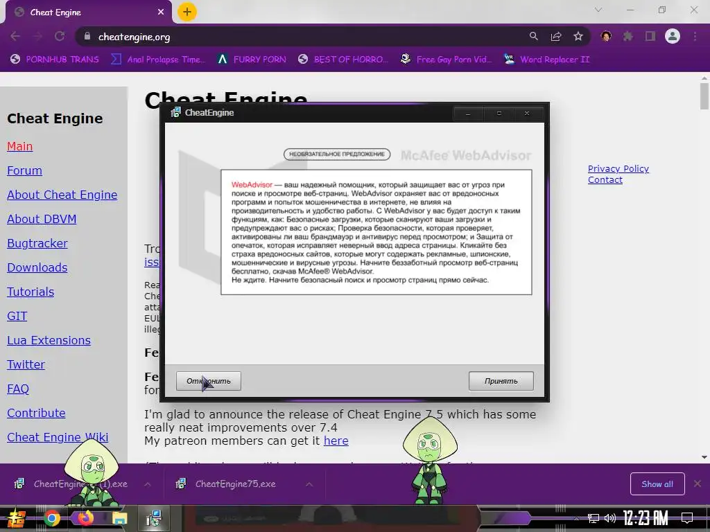This screenshot has width=710, height=532.
Task: Click the pinned extension avatar icon
Action: (606, 37)
